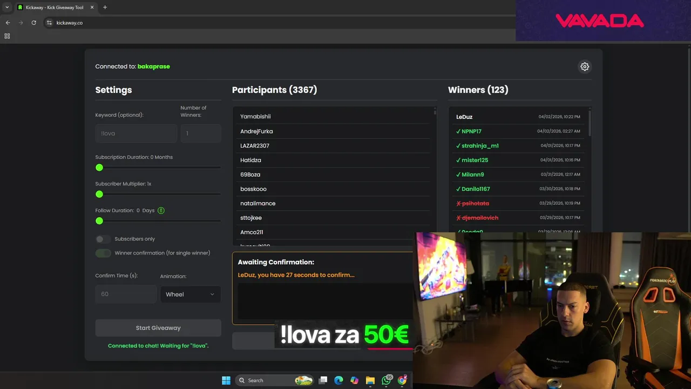
Task: Click winner strahinja_m1
Action: coord(480,146)
